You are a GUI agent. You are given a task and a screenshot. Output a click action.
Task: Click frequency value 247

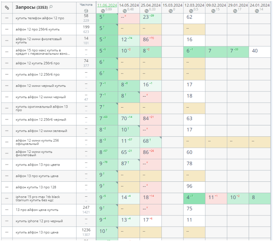86,207
